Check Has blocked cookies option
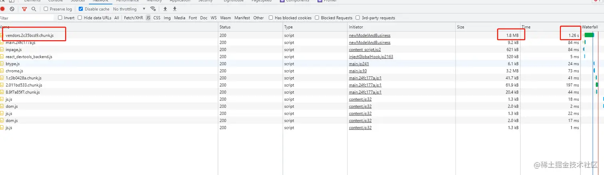The width and height of the screenshot is (604, 175). tap(271, 18)
